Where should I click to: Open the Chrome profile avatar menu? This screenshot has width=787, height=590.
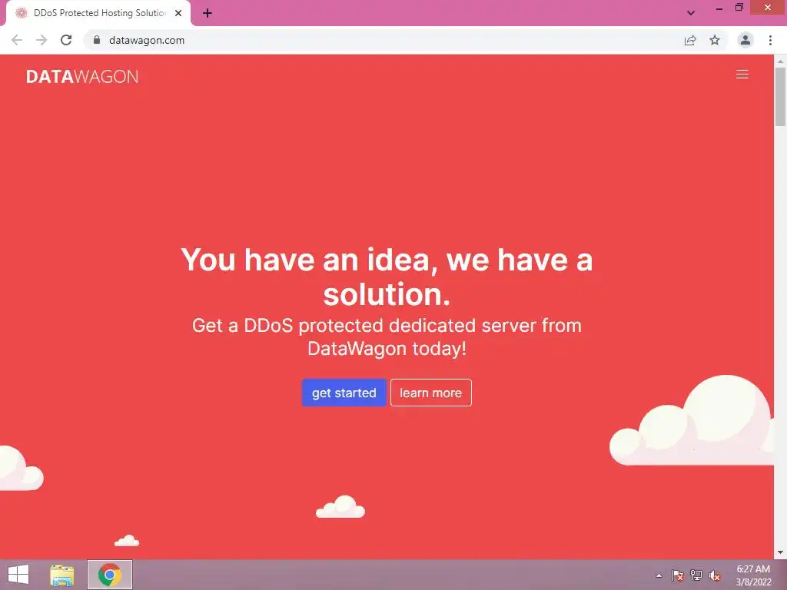click(745, 40)
